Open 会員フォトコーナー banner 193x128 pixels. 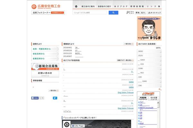[x=48, y=12]
